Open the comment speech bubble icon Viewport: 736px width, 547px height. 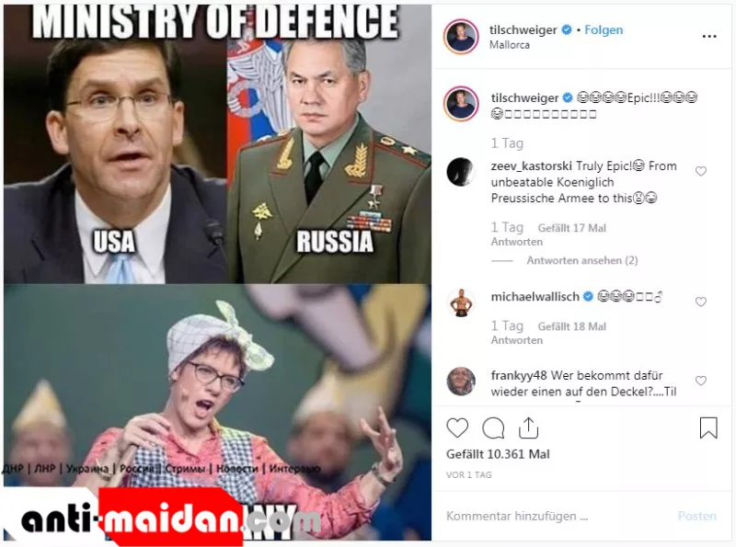tap(493, 427)
